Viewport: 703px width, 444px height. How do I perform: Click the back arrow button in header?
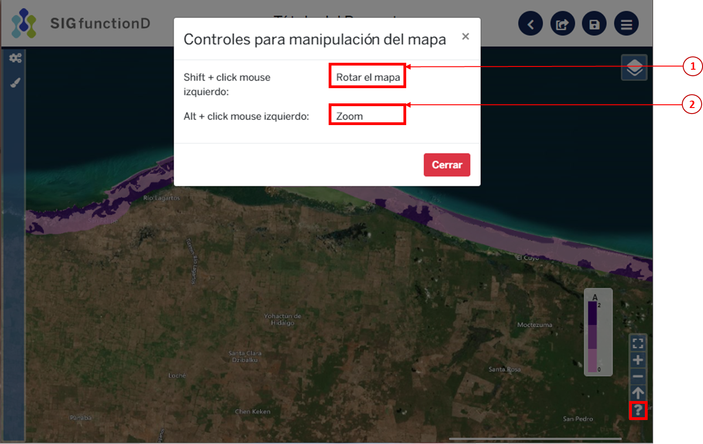[530, 24]
